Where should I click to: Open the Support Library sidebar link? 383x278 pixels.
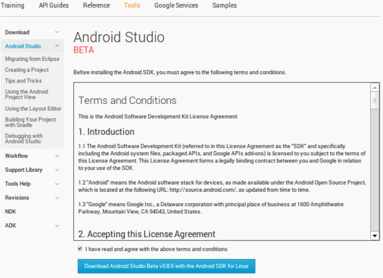[x=24, y=170]
